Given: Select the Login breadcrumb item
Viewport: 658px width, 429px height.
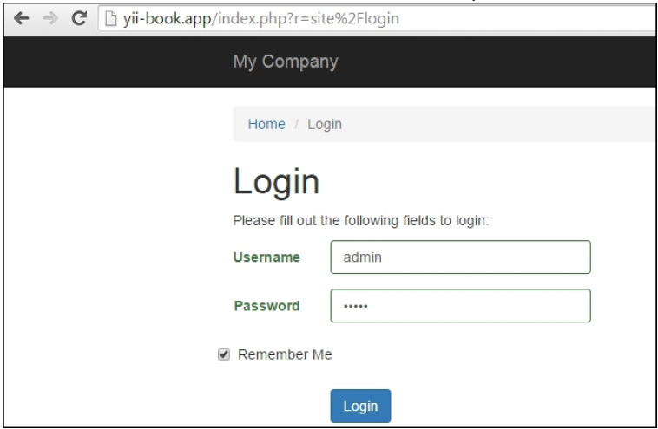Looking at the screenshot, I should 325,125.
